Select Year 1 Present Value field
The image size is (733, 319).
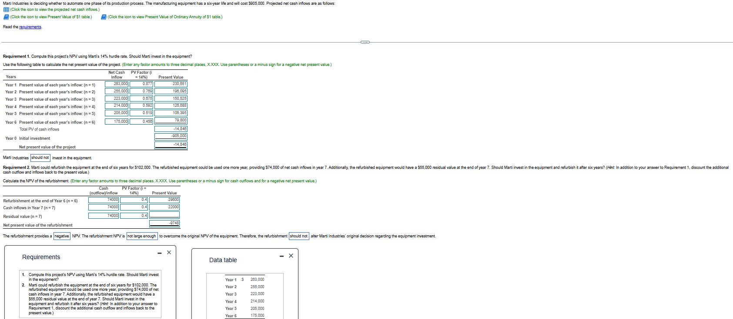click(x=171, y=84)
